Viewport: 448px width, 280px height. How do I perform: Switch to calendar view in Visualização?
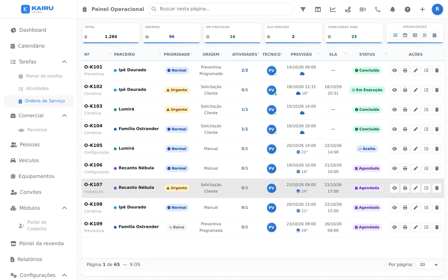[434, 35]
